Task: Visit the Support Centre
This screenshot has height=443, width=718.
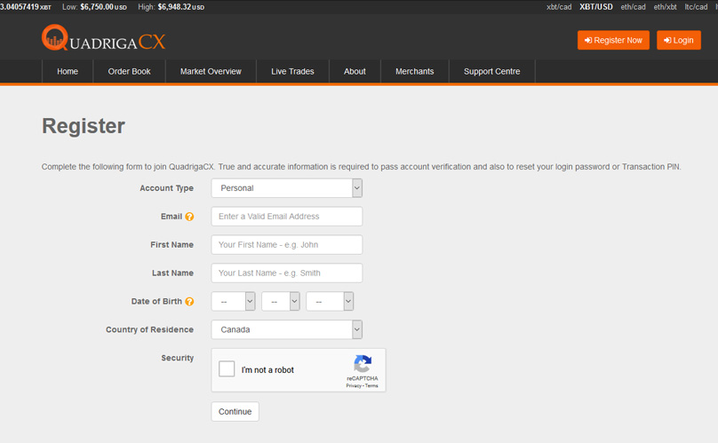Action: (x=491, y=71)
